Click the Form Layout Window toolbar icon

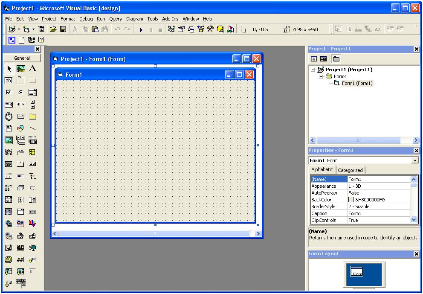[191, 29]
